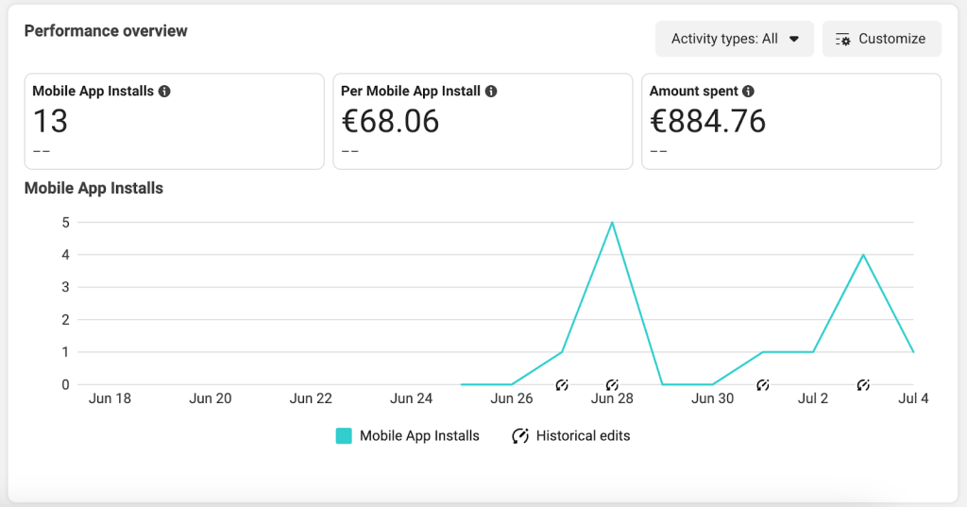Select the Amount spent €884.76 card
The image size is (967, 507).
(790, 122)
